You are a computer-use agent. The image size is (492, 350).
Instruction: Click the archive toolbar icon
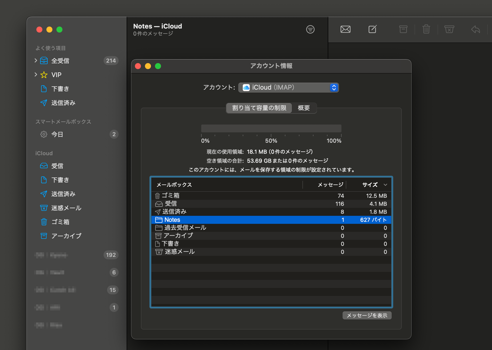click(403, 29)
